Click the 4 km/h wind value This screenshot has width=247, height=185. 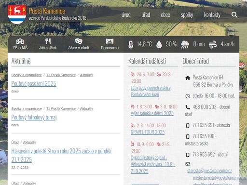228,44
